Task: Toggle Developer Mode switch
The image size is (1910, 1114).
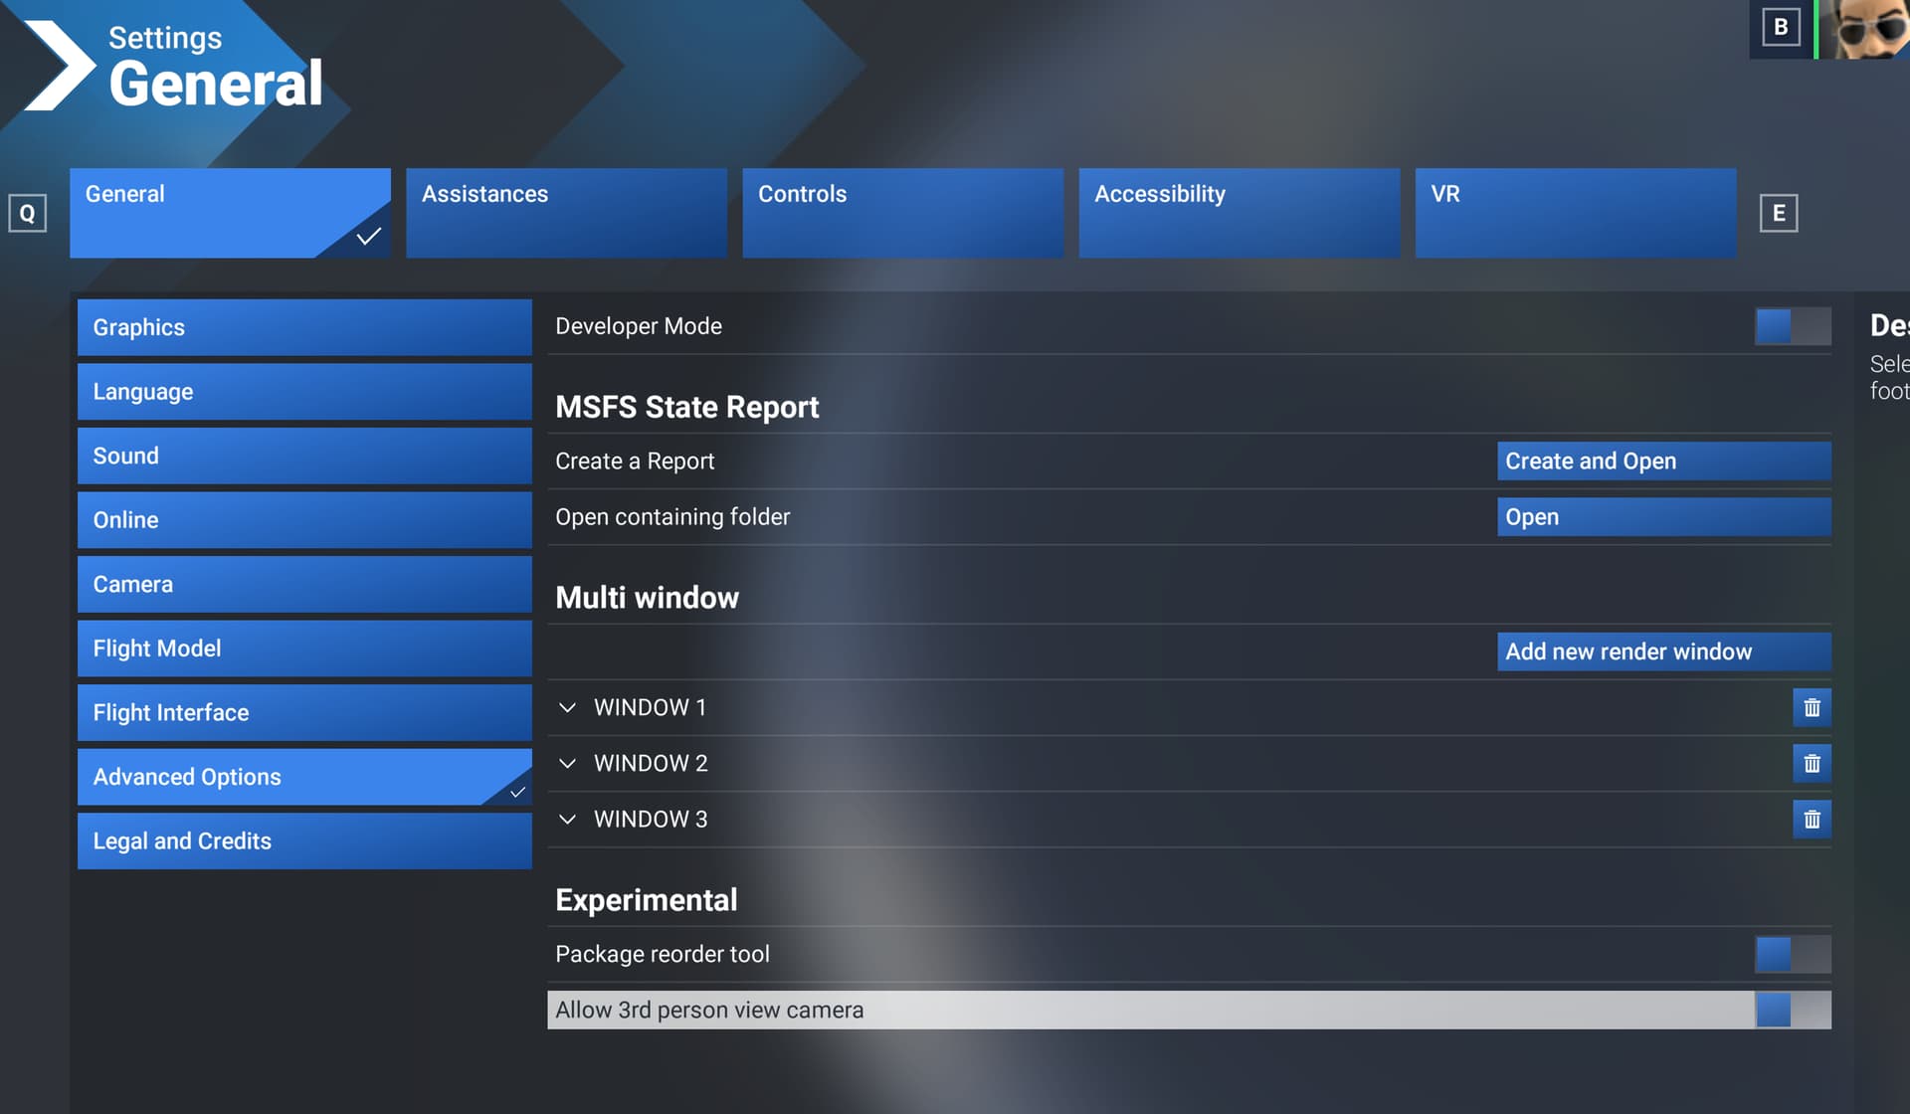Action: 1792,326
